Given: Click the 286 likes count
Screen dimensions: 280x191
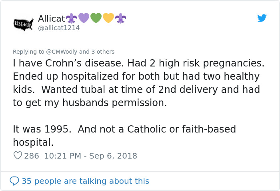Looking at the screenshot, I should coord(32,156).
